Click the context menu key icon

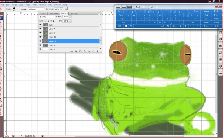point(168,26)
